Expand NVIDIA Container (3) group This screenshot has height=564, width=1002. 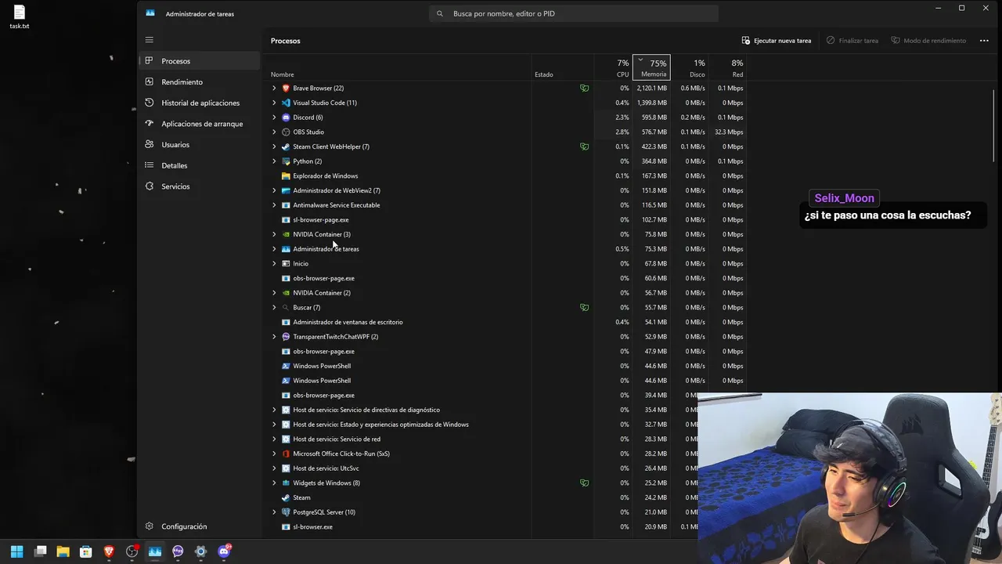(x=274, y=234)
